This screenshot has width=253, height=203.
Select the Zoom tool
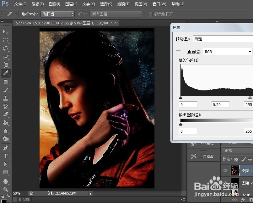pyautogui.click(x=6, y=189)
